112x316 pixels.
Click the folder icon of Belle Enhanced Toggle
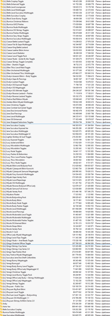(x=2, y=4)
